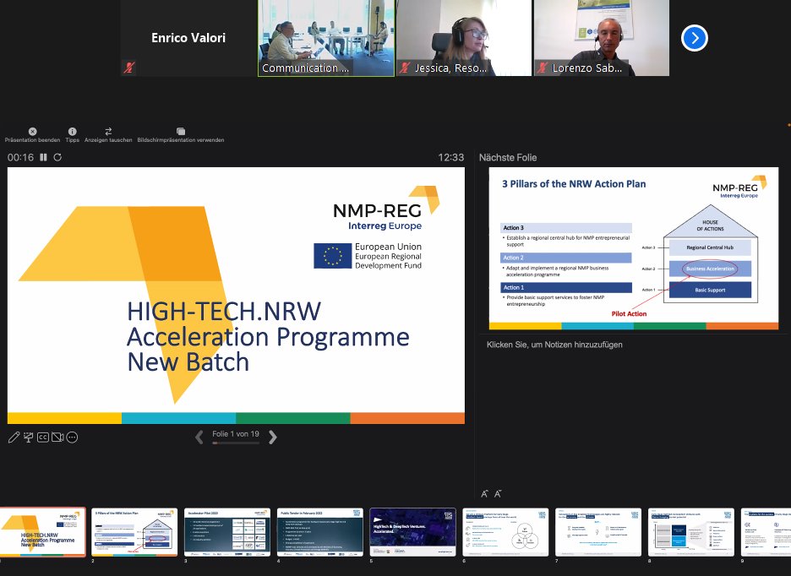Select slide 8 thumbnail with blue chart
Viewport: 791px width, 576px height.
(x=691, y=531)
